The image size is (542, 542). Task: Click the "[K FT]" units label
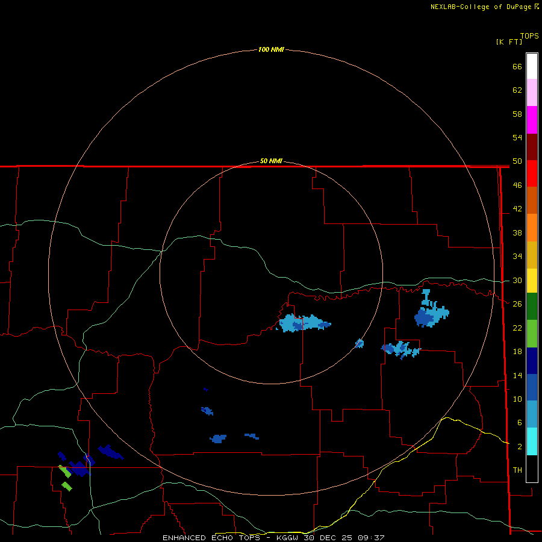click(x=509, y=42)
